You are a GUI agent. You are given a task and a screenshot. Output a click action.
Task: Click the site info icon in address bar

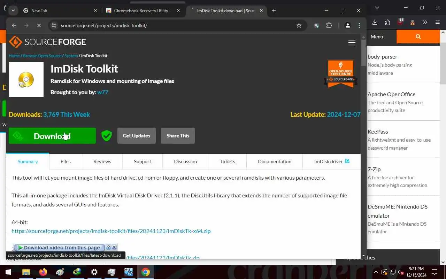click(x=54, y=25)
